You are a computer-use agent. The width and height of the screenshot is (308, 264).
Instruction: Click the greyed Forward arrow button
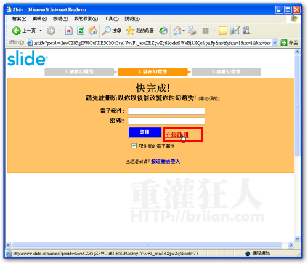coord(51,31)
